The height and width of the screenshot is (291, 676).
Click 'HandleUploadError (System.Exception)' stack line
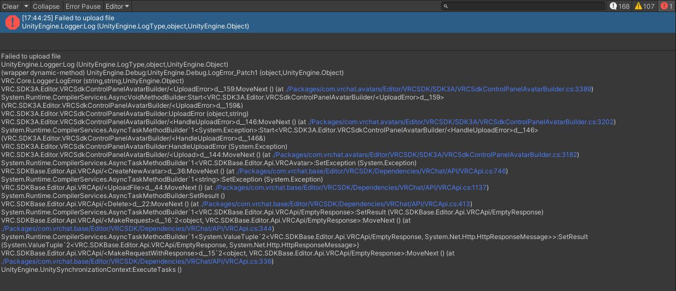tap(144, 147)
